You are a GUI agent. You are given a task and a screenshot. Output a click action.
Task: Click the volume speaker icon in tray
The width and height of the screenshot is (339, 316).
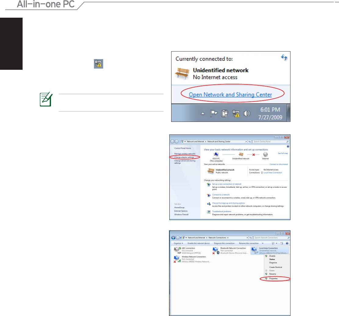click(247, 113)
